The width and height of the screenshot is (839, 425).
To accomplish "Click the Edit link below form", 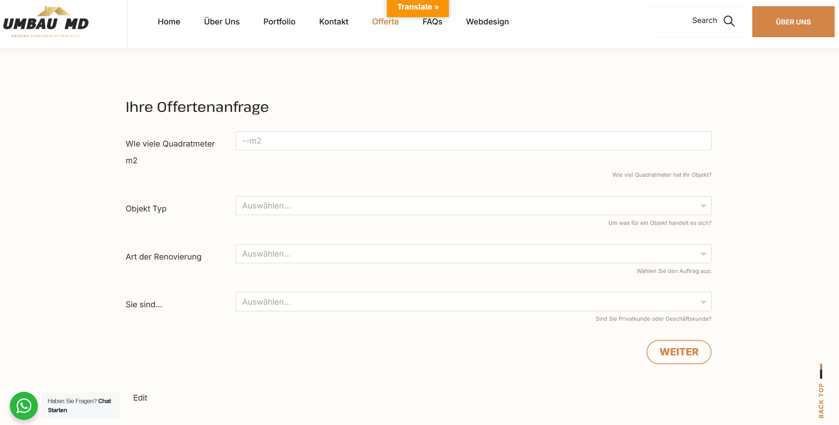I will [x=140, y=398].
